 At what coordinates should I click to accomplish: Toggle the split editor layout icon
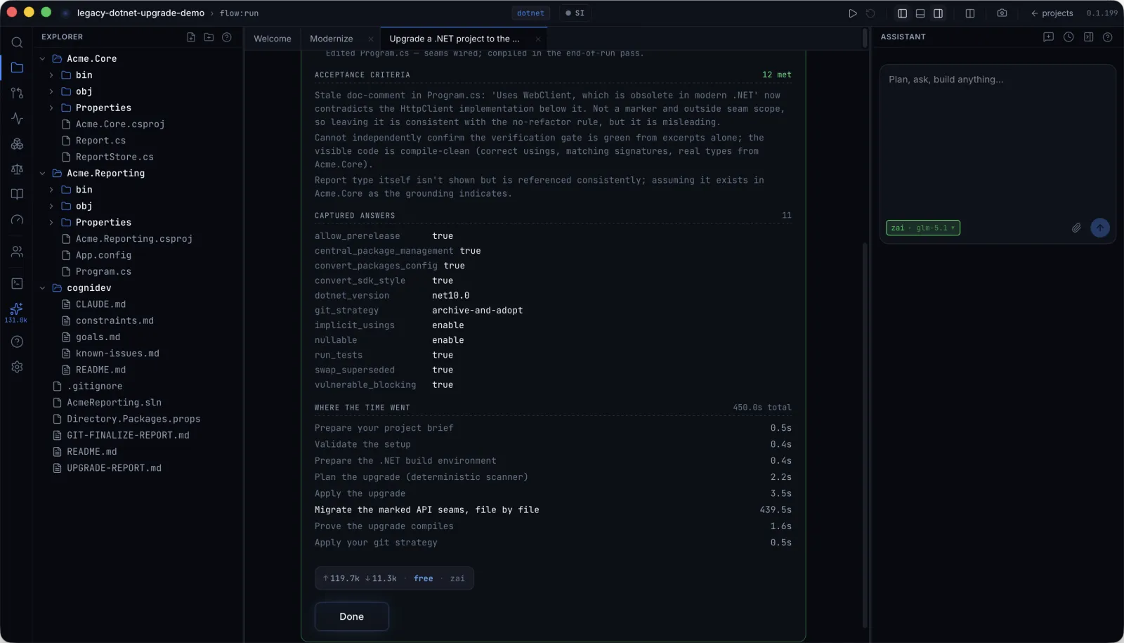pos(970,13)
